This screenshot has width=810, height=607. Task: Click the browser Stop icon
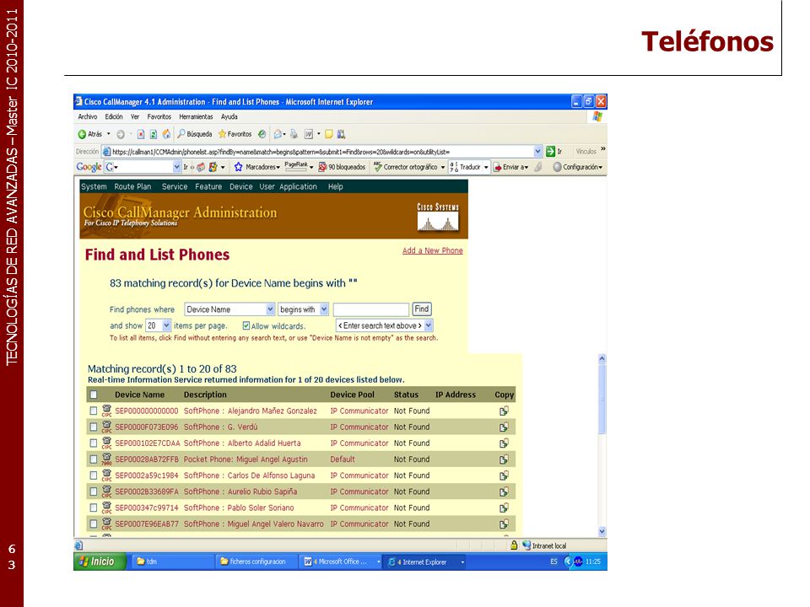(141, 134)
